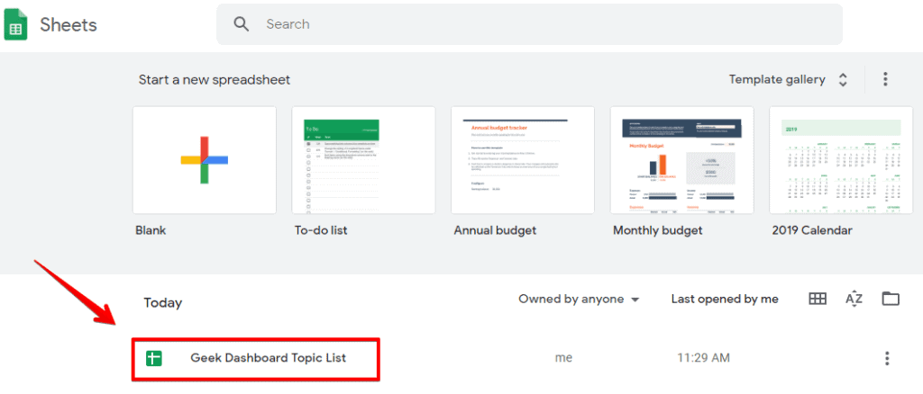The width and height of the screenshot is (923, 394).
Task: Click into the Search field
Action: [541, 24]
